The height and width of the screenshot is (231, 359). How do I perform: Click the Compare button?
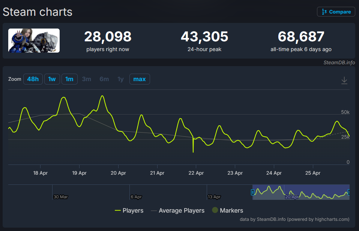tap(336, 12)
